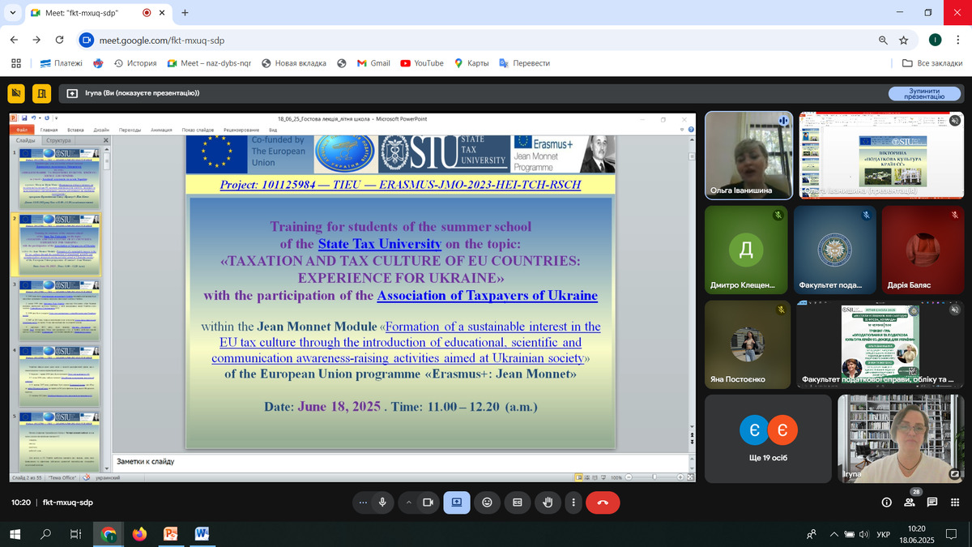Click the address bar URL in Chrome

[x=162, y=40]
